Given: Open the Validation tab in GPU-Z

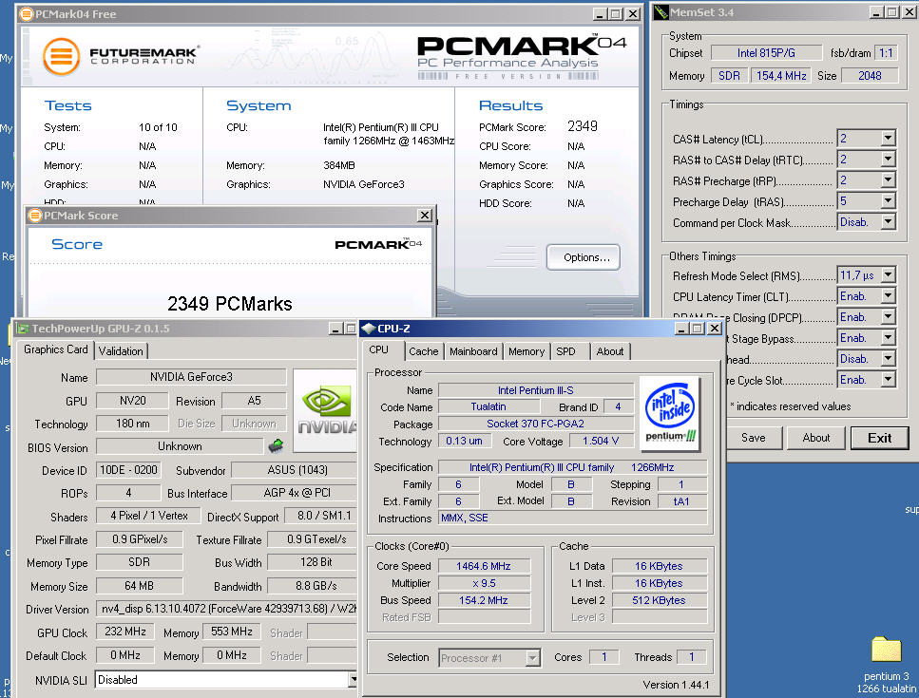Looking at the screenshot, I should (121, 350).
